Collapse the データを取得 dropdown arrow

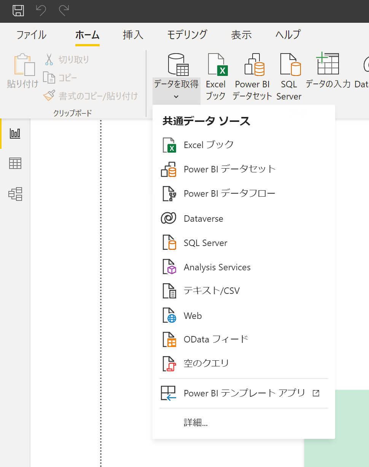pyautogui.click(x=176, y=96)
